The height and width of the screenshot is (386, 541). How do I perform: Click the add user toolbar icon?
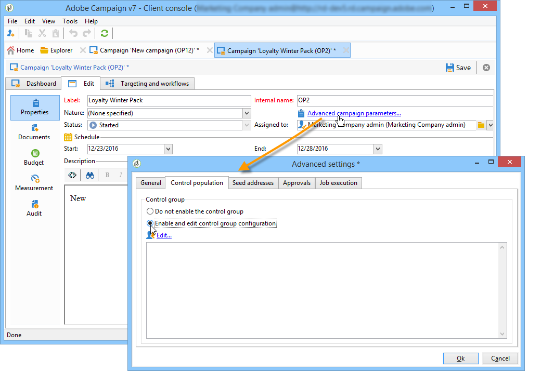pyautogui.click(x=11, y=33)
